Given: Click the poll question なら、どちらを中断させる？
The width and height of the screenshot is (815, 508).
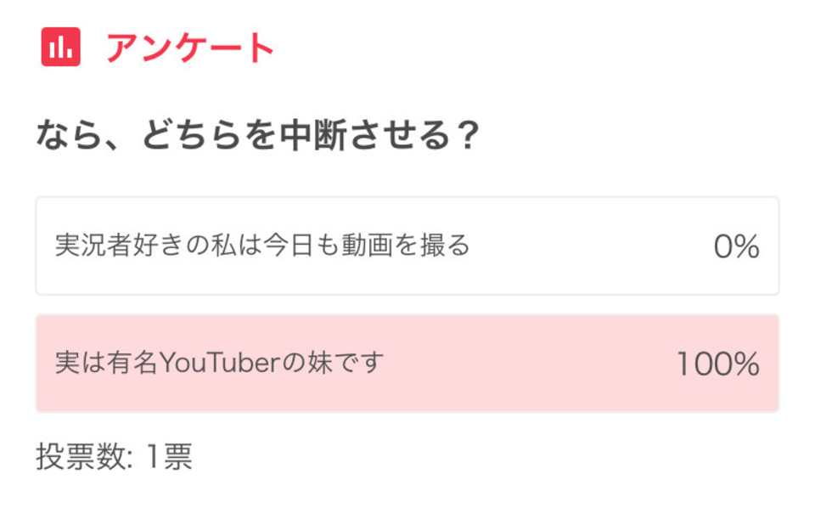Looking at the screenshot, I should click(258, 135).
